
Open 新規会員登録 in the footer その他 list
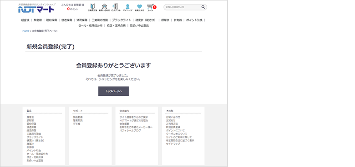173,127
